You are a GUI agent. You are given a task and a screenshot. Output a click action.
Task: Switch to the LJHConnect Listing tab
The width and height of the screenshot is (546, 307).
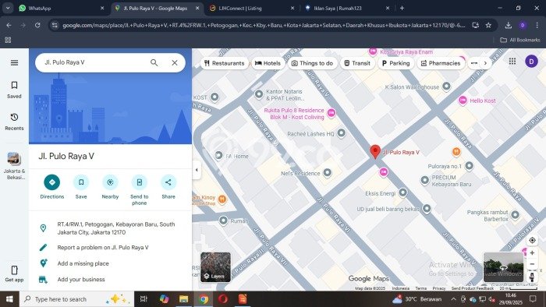(x=253, y=8)
